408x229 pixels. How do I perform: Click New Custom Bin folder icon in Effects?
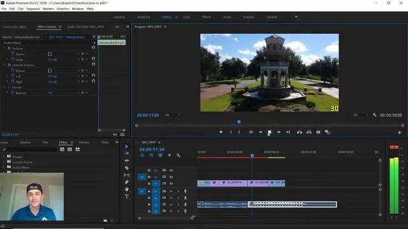(105, 221)
